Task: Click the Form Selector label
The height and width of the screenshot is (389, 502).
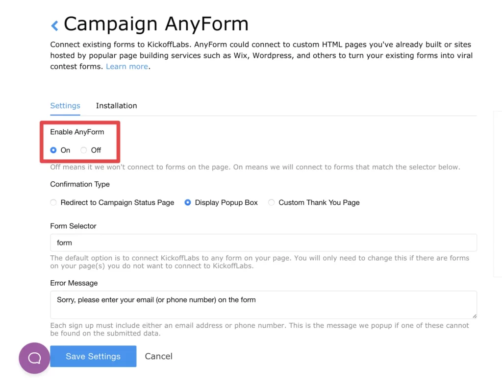Action: tap(73, 226)
